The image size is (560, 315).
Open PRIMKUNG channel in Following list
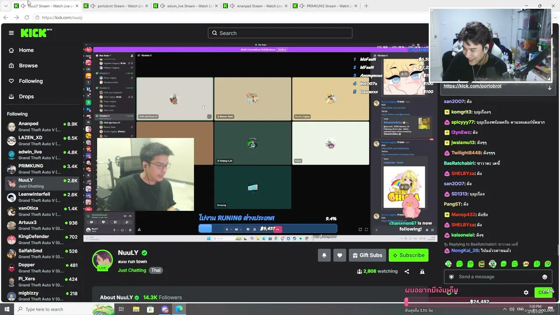(42, 169)
